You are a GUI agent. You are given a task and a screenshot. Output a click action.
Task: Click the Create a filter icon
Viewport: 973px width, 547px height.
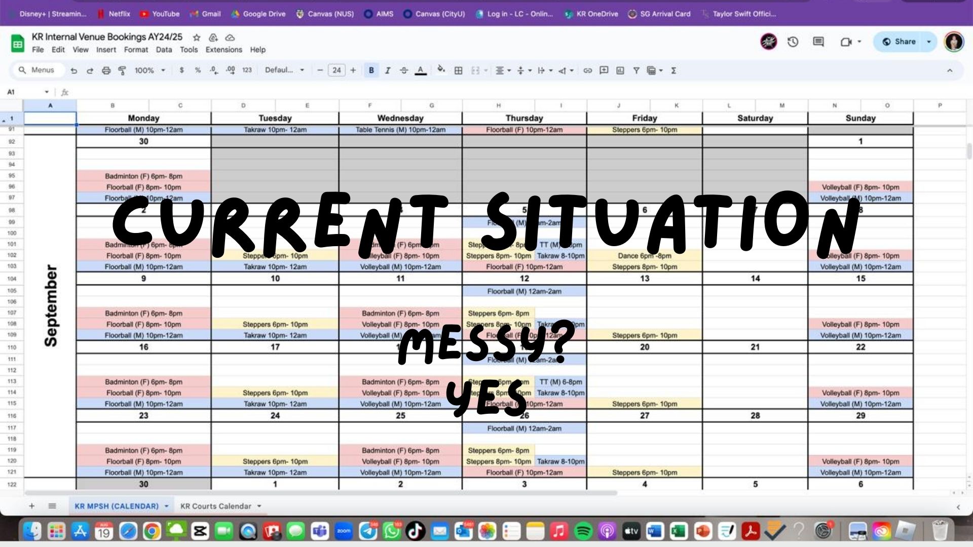coord(636,70)
